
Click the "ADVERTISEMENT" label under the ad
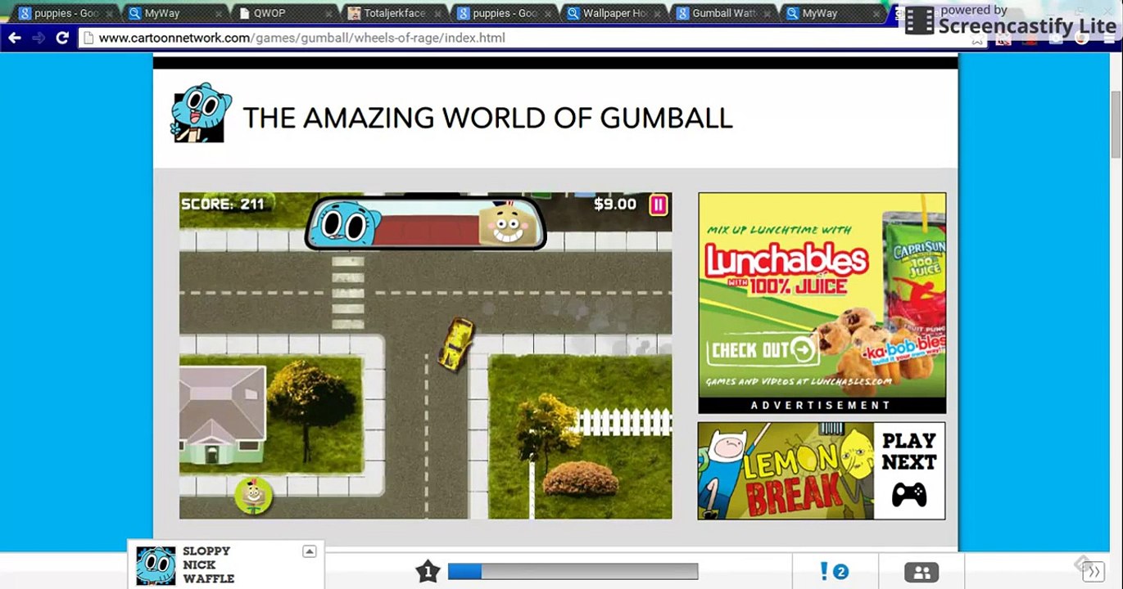coord(821,405)
